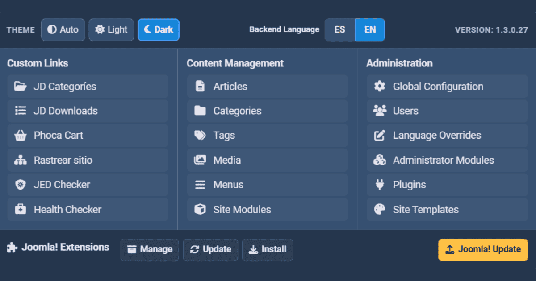Click the medkit icon beside Health Checker

point(21,209)
